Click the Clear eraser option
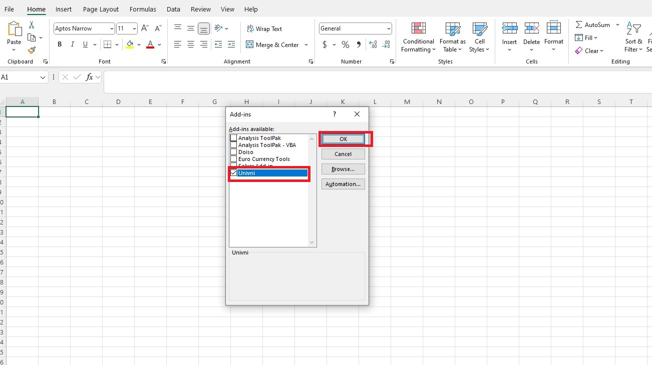 [x=589, y=50]
